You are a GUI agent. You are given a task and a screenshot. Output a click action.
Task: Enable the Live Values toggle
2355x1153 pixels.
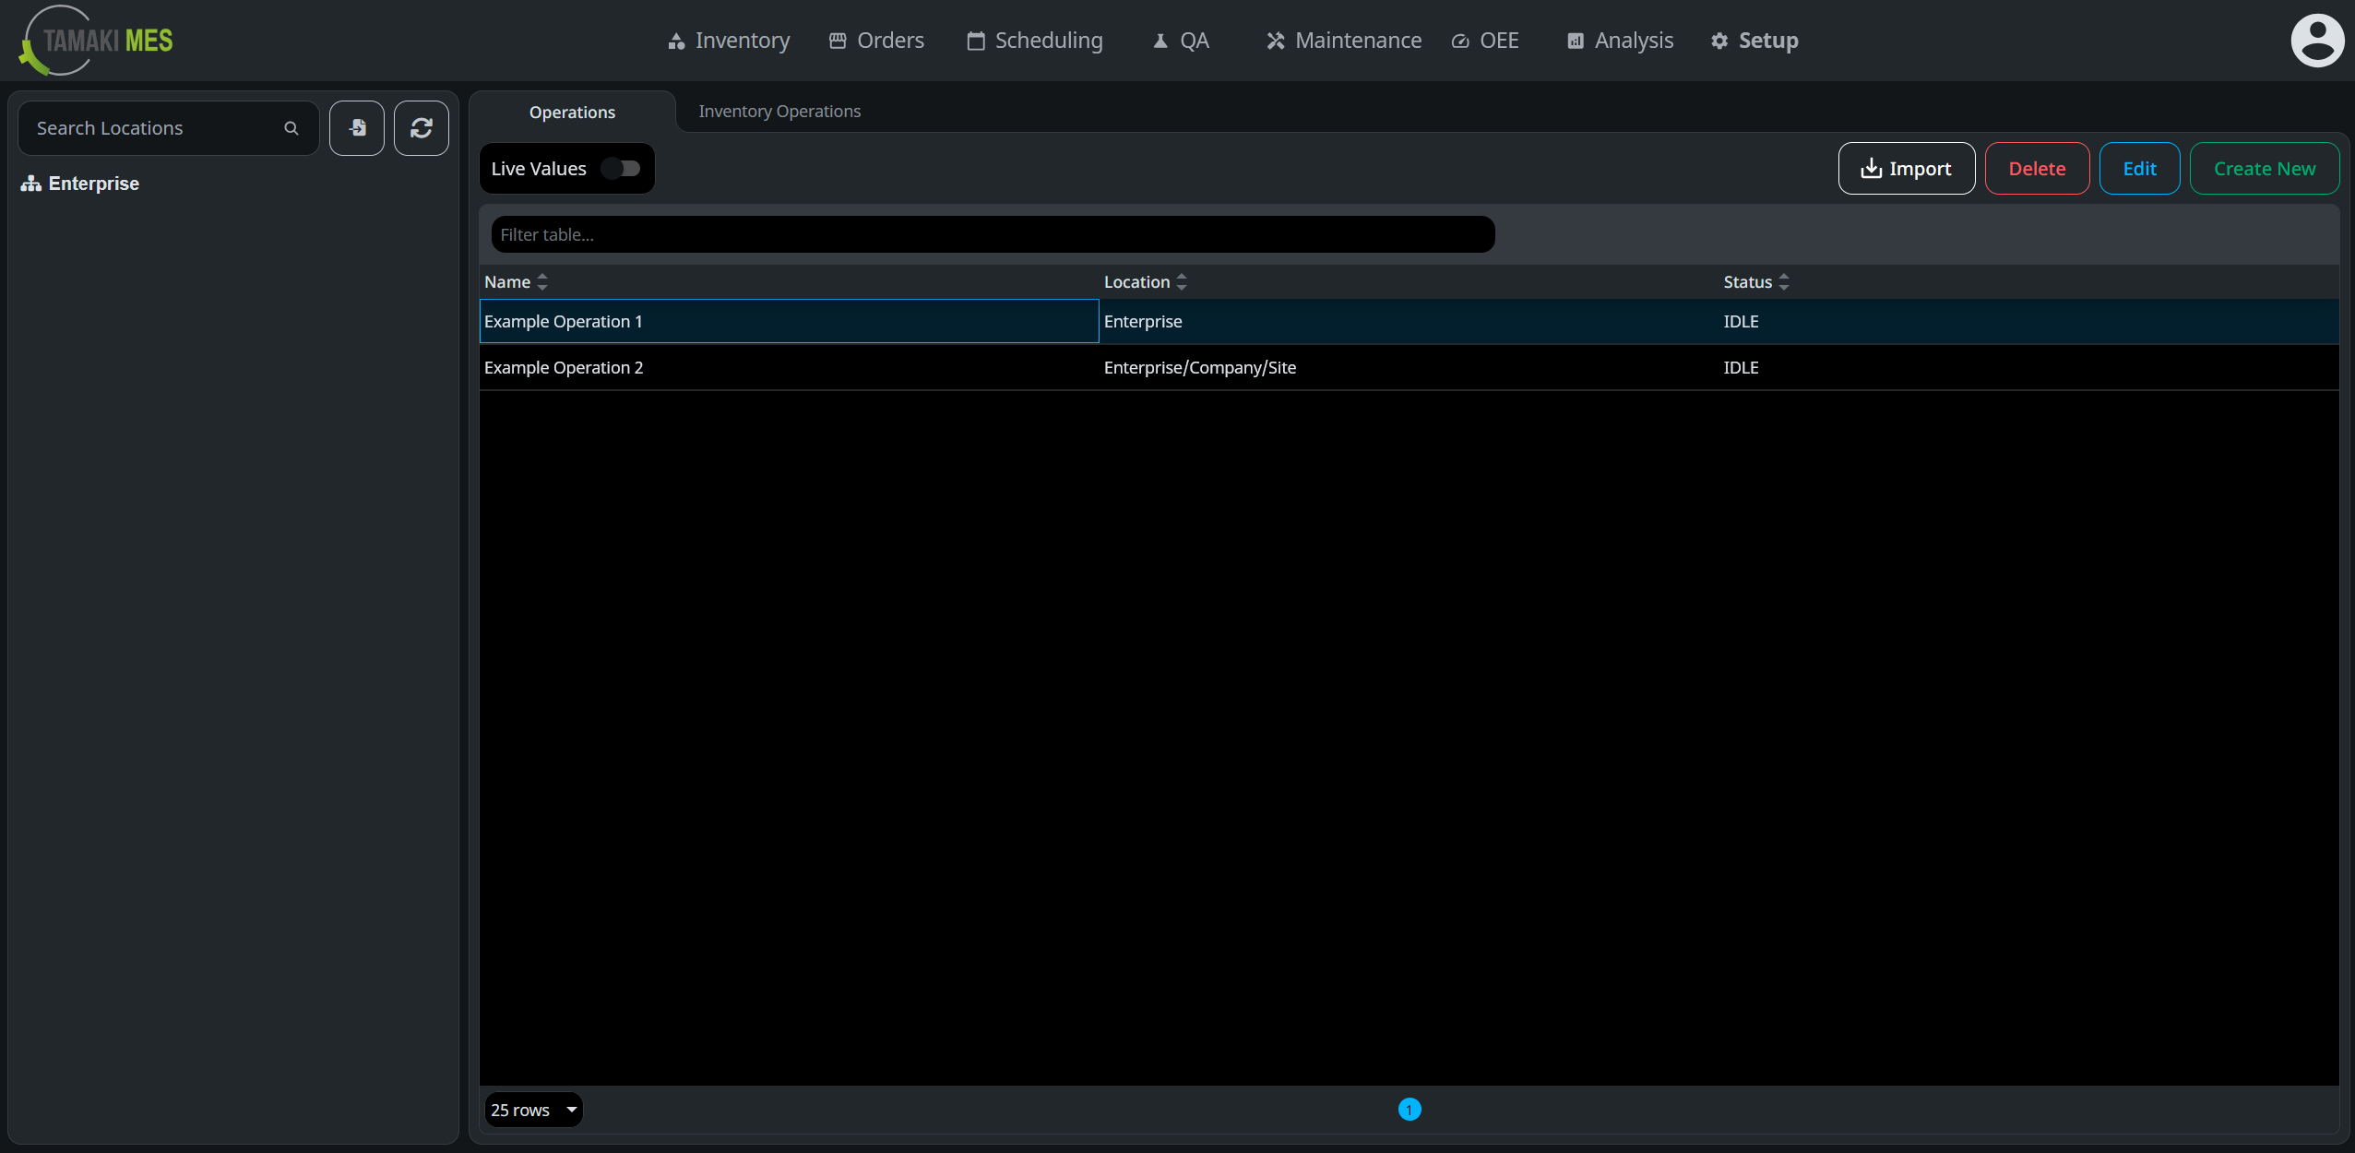pos(620,168)
